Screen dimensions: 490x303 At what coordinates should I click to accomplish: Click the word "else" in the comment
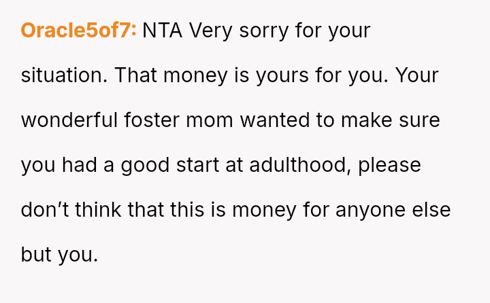click(436, 210)
